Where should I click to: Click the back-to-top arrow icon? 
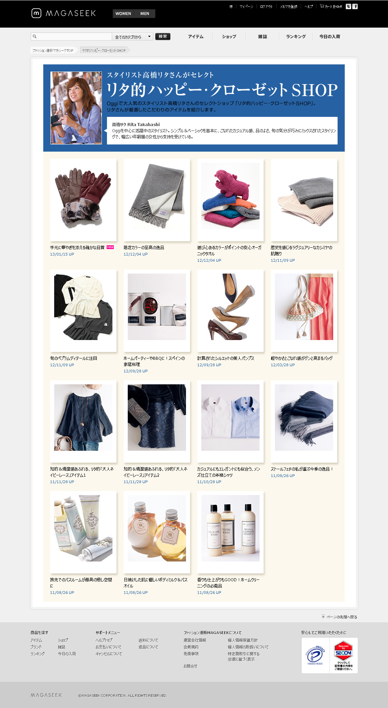[x=323, y=617]
